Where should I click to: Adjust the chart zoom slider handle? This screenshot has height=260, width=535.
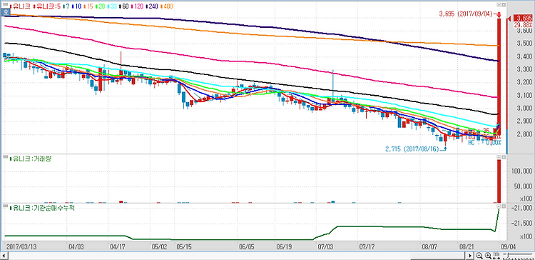[509, 256]
